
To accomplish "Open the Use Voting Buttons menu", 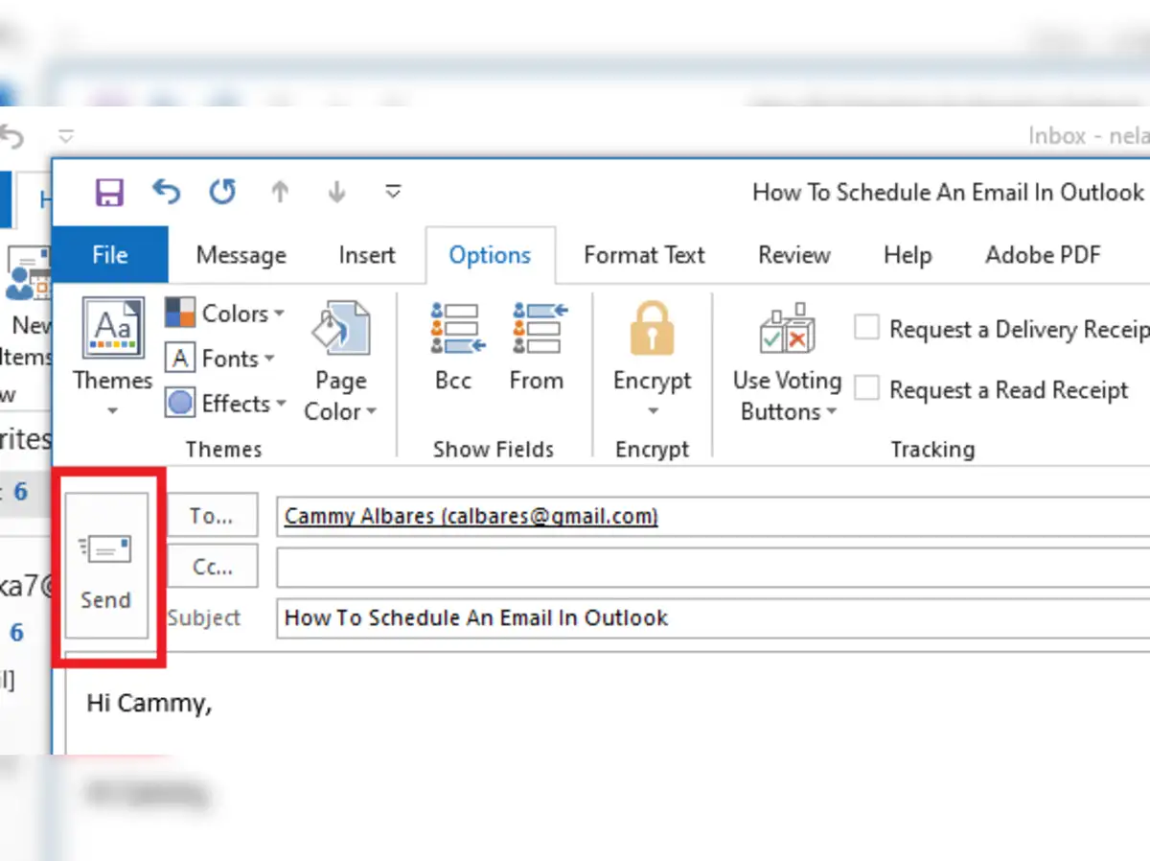I will click(787, 361).
